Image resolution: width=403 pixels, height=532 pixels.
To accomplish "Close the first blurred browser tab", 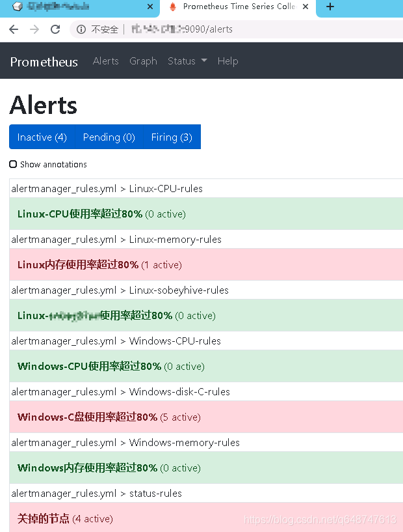I will point(150,7).
